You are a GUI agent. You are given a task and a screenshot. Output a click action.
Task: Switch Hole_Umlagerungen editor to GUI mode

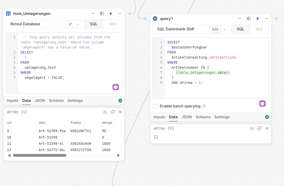click(113, 24)
